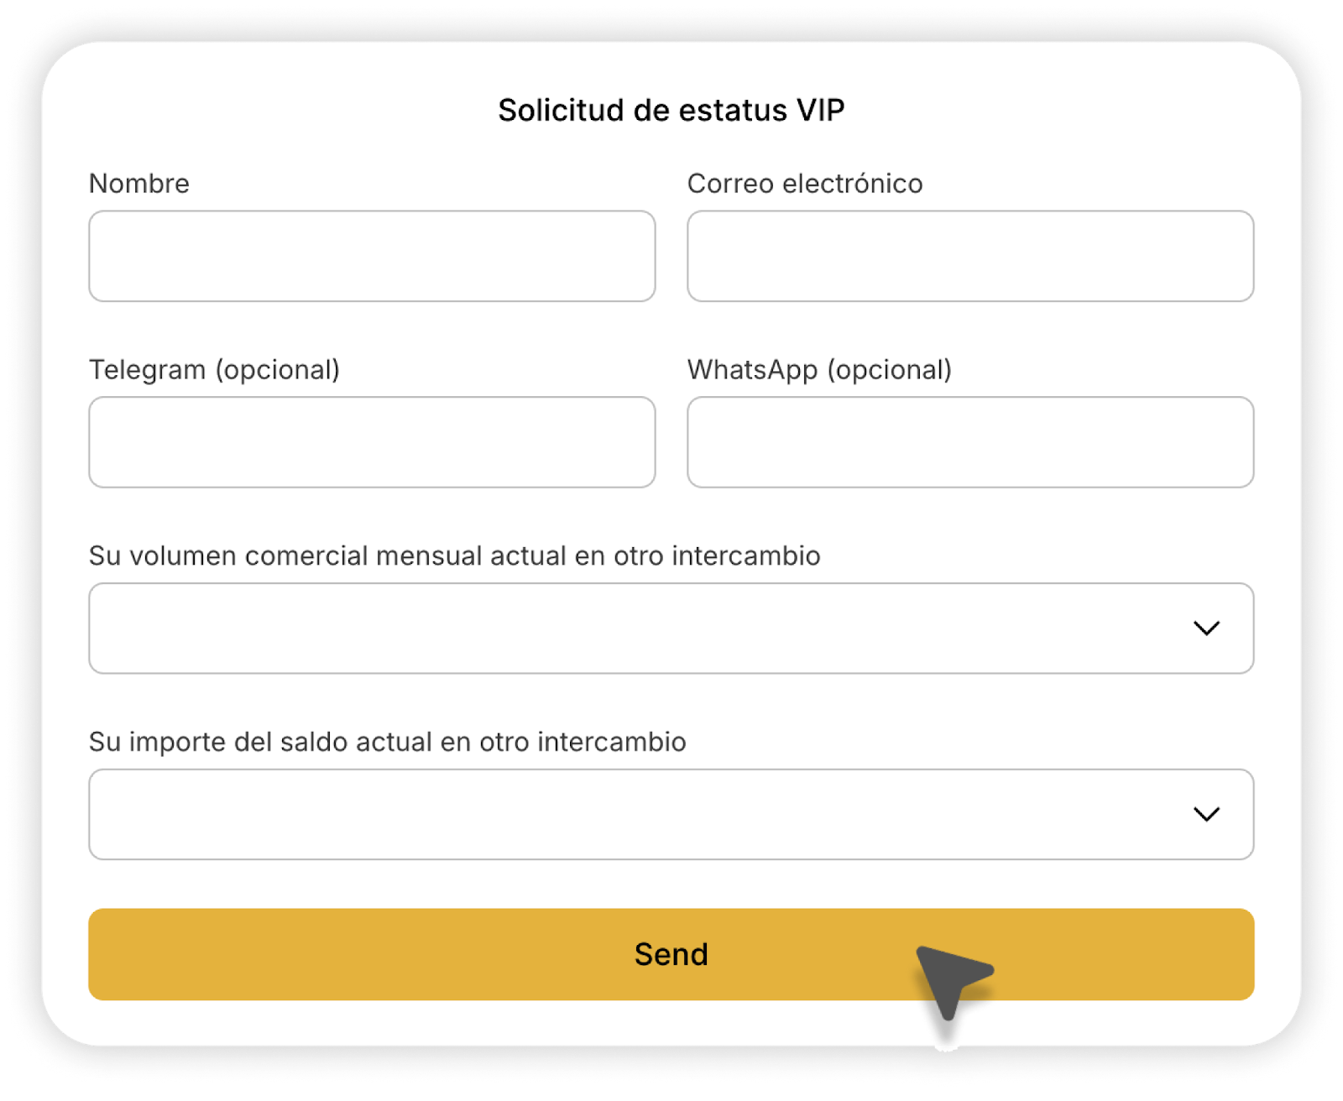Screen dimensions: 1343x1101
Task: Open the saldo actual balance dropdown
Action: pyautogui.click(x=638, y=815)
